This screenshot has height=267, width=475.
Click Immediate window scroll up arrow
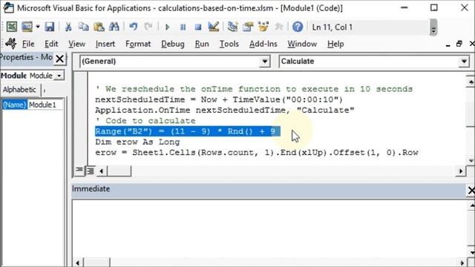[471, 206]
